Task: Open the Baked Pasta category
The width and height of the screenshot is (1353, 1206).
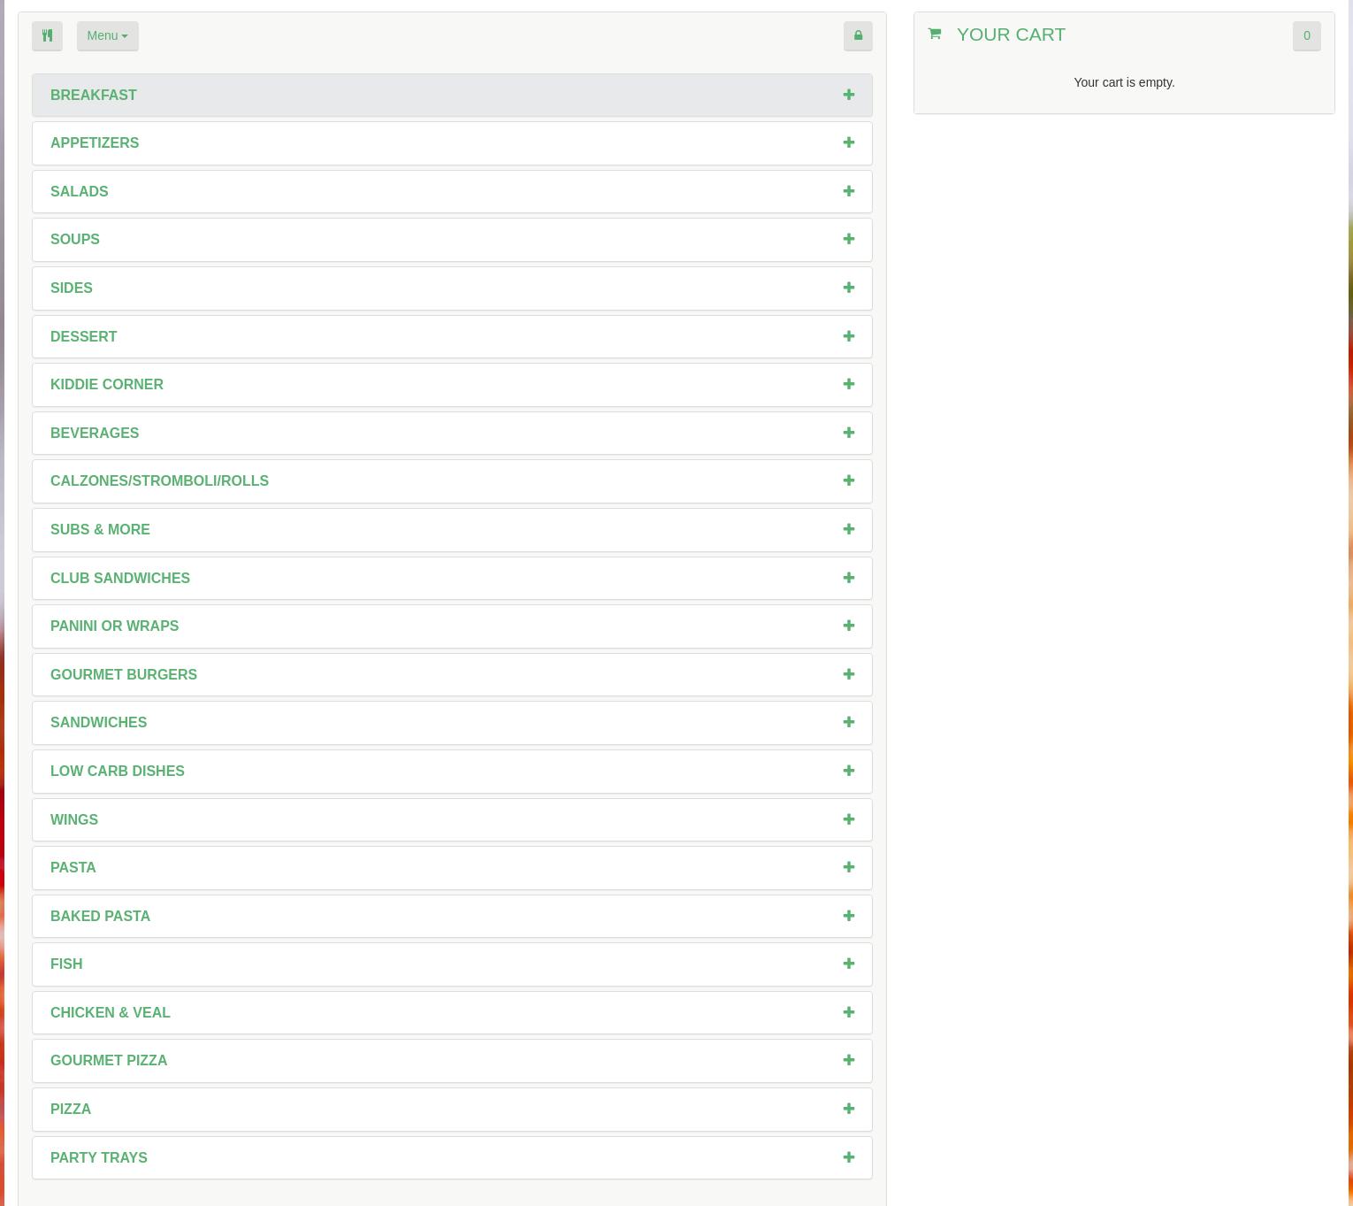Action: pos(452,916)
